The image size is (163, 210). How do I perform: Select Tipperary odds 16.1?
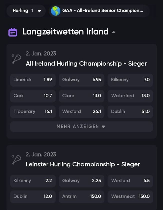tap(33, 111)
